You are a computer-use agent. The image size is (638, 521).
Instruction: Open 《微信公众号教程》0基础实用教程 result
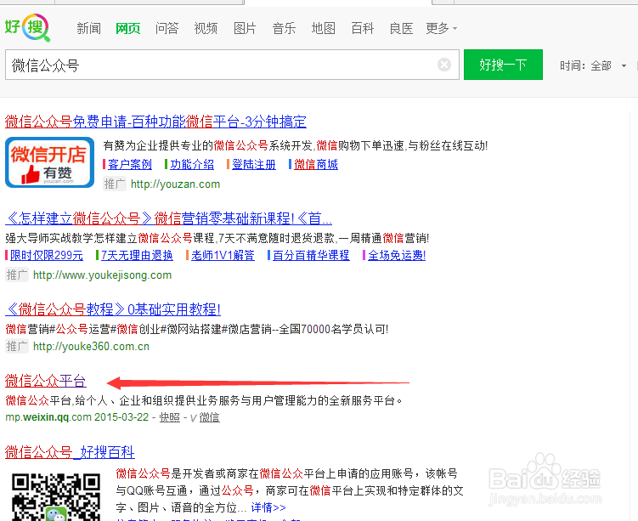[113, 309]
